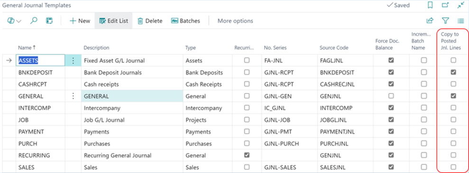Viewport: 469px width, 173px height.
Task: Enable Copy to Posted Jnl. Lines for ASSETS
Action: coord(453,60)
